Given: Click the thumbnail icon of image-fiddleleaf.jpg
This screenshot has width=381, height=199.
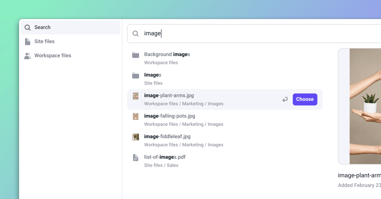Looking at the screenshot, I should [135, 137].
